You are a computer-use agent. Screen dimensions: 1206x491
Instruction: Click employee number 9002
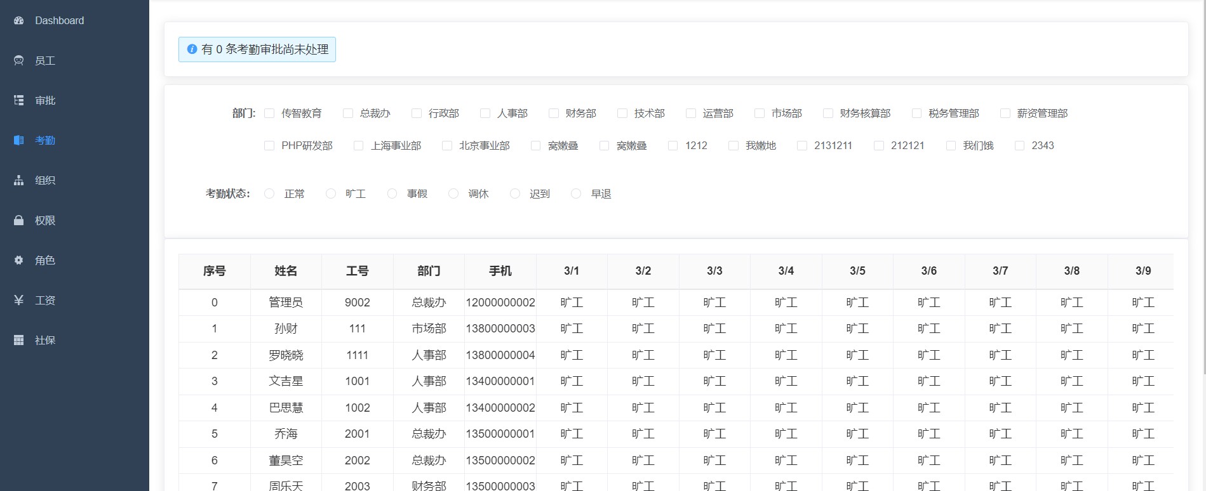coord(358,303)
